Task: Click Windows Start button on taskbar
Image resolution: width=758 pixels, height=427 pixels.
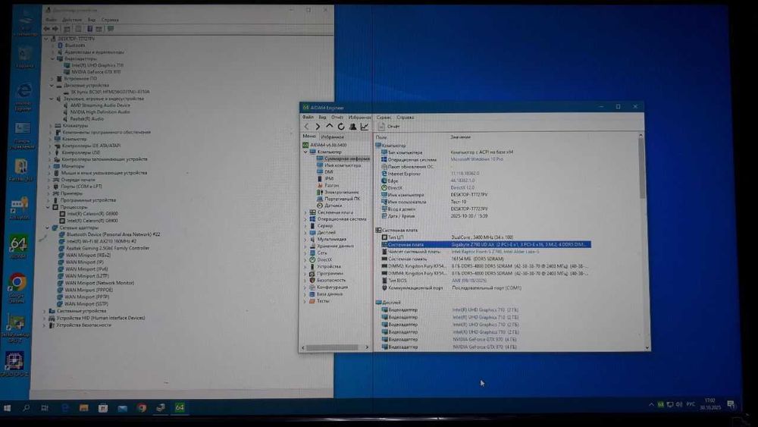Action: pyautogui.click(x=8, y=408)
